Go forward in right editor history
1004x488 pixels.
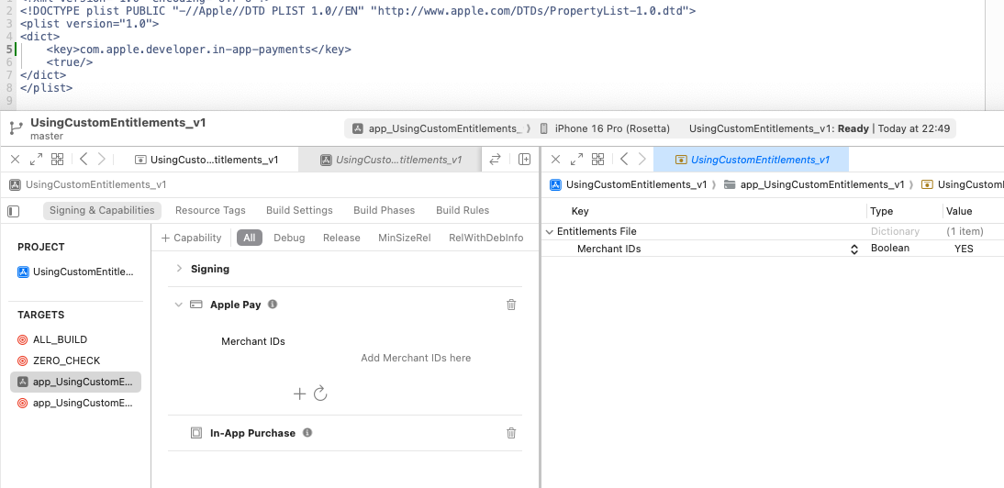click(x=642, y=160)
